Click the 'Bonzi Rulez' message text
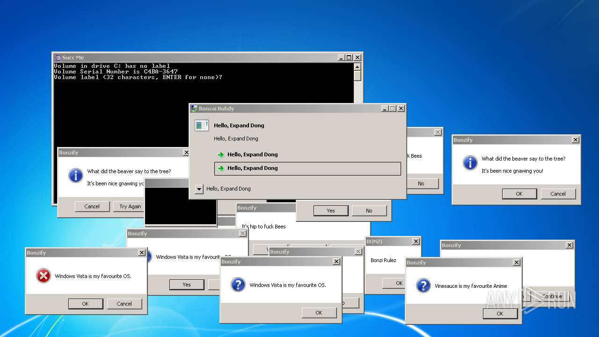599x337 pixels. 383,260
